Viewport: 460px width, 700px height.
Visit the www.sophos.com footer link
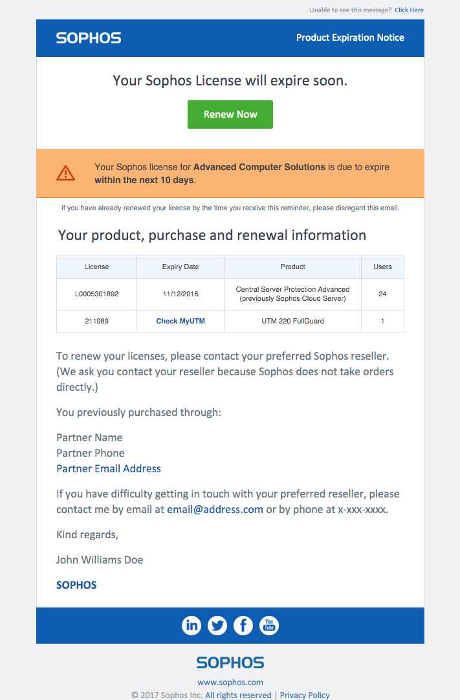pyautogui.click(x=230, y=682)
